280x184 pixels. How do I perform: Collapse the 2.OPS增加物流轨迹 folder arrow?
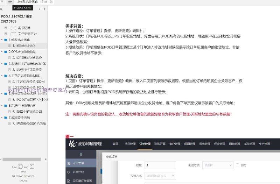(2, 51)
